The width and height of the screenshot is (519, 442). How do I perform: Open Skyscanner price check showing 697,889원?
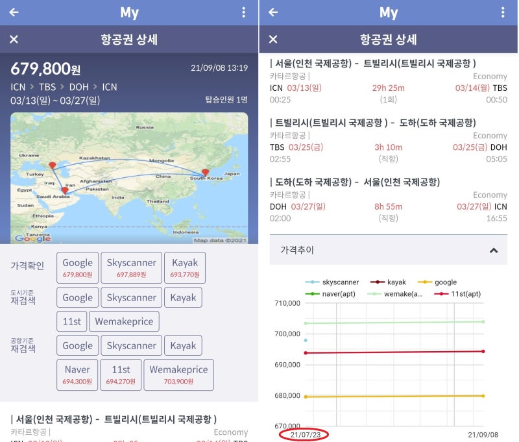click(x=131, y=267)
